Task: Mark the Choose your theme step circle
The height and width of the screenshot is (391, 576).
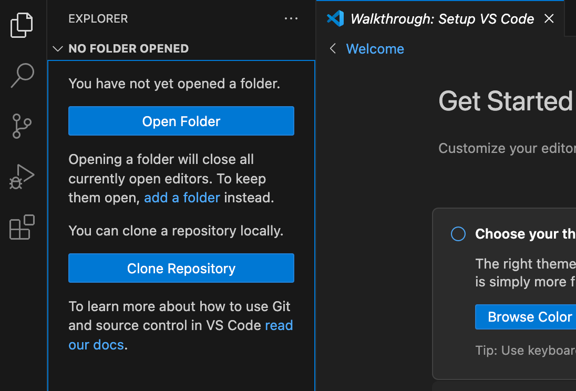Action: tap(458, 234)
